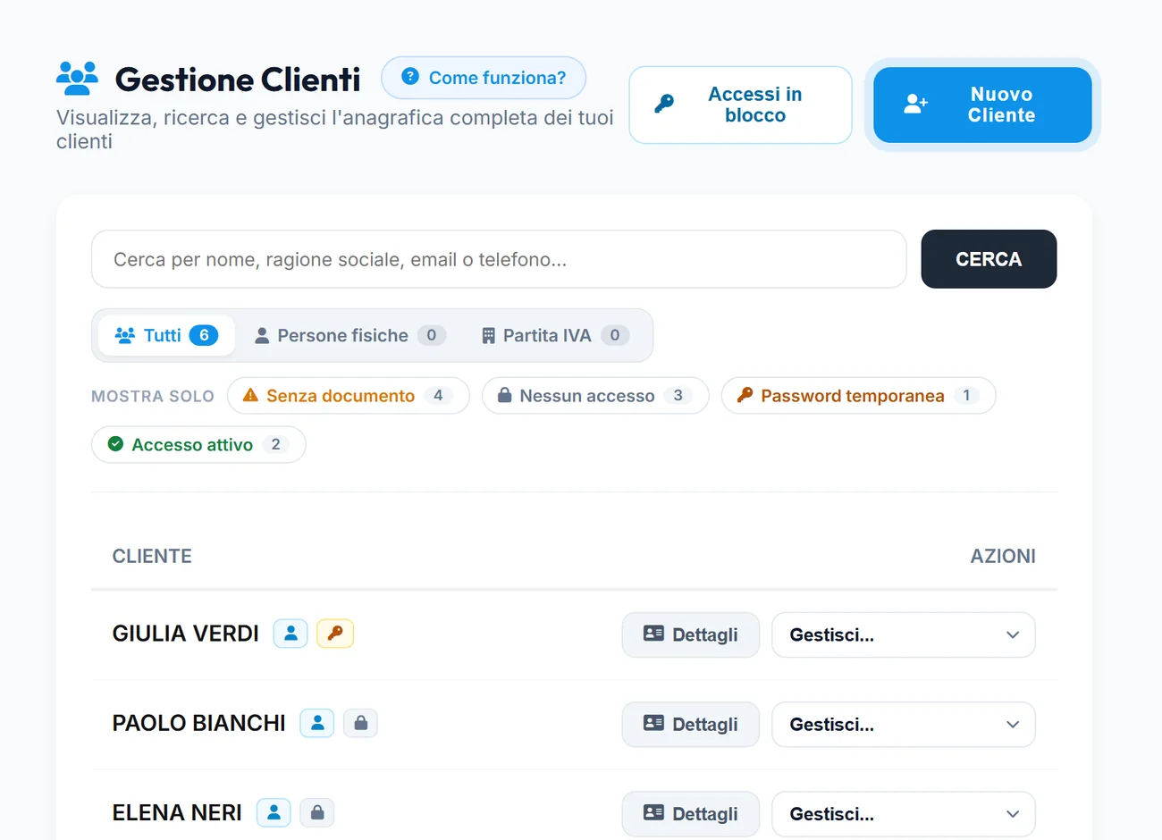The height and width of the screenshot is (840, 1162).
Task: Click the orange key badge next to GIULIA VERDI
Action: 335,634
